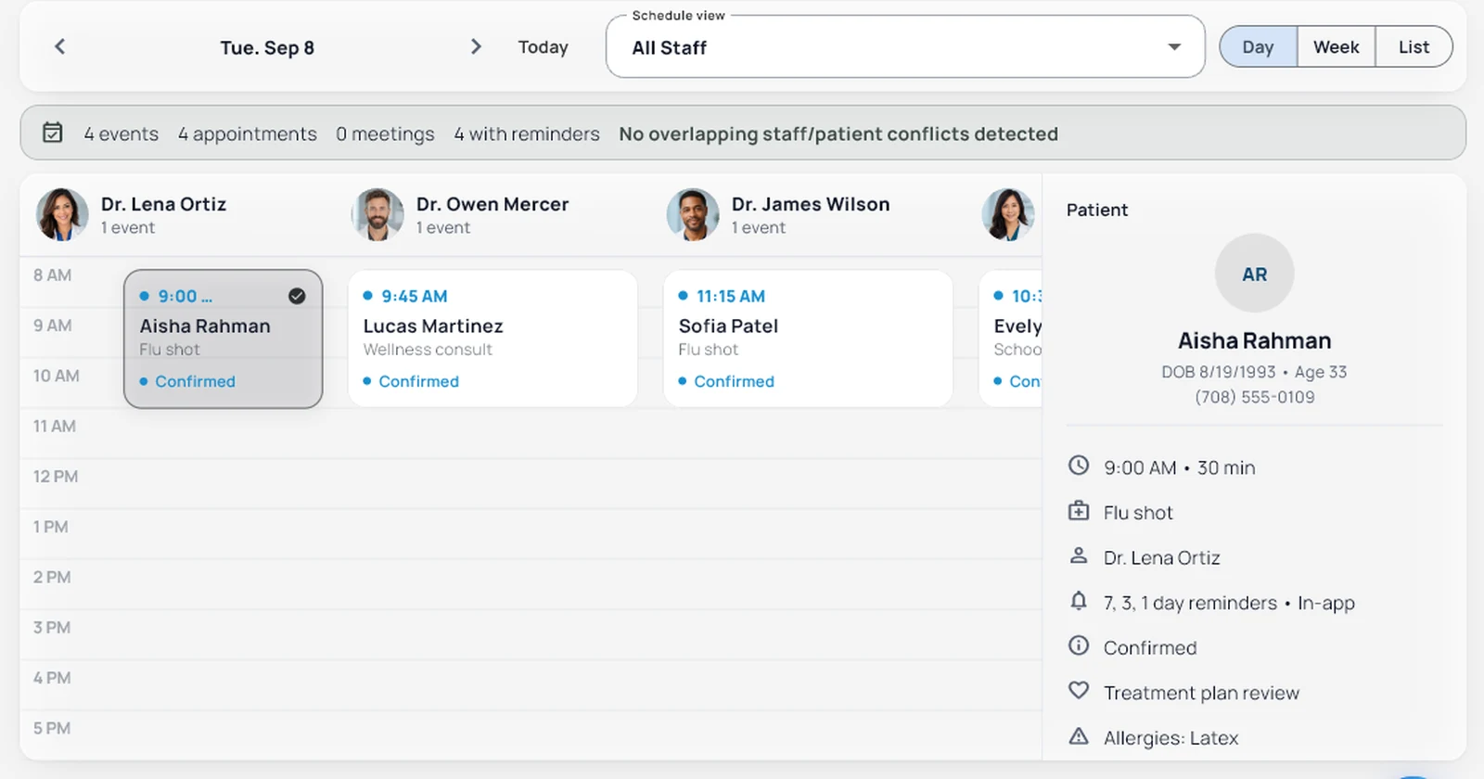The height and width of the screenshot is (779, 1484).
Task: Open Aisha Rahman 9:00 appointment card
Action: 223,338
